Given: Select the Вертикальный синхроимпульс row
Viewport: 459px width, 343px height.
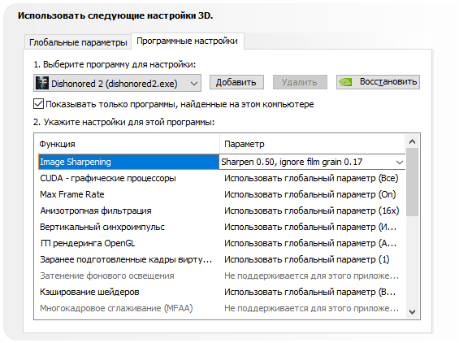Looking at the screenshot, I should click(222, 227).
